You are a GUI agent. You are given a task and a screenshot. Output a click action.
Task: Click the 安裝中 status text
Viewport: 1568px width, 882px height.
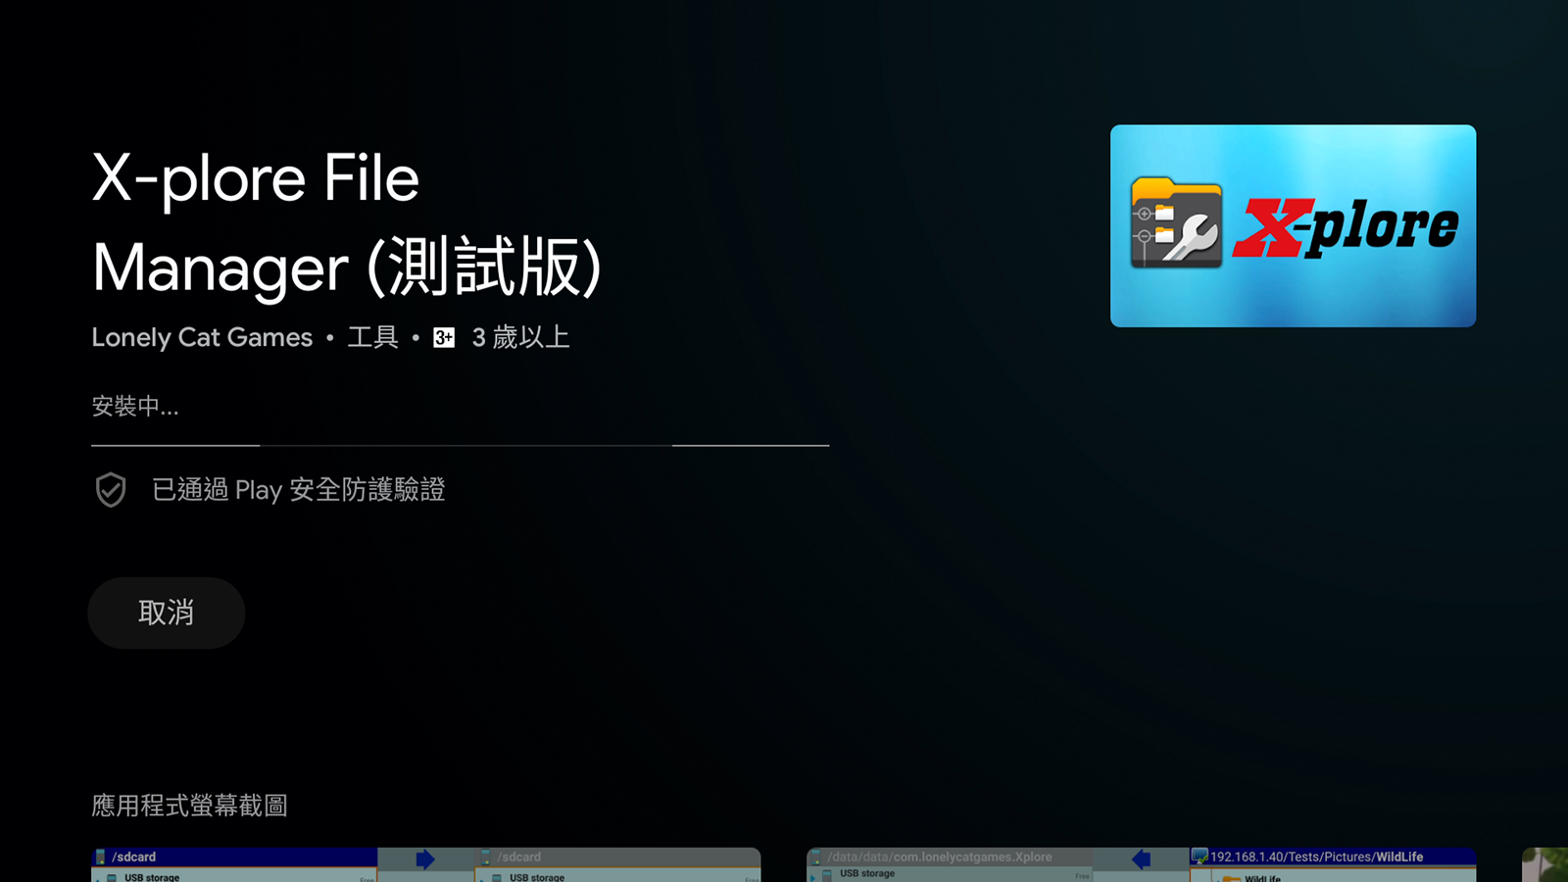pos(135,406)
